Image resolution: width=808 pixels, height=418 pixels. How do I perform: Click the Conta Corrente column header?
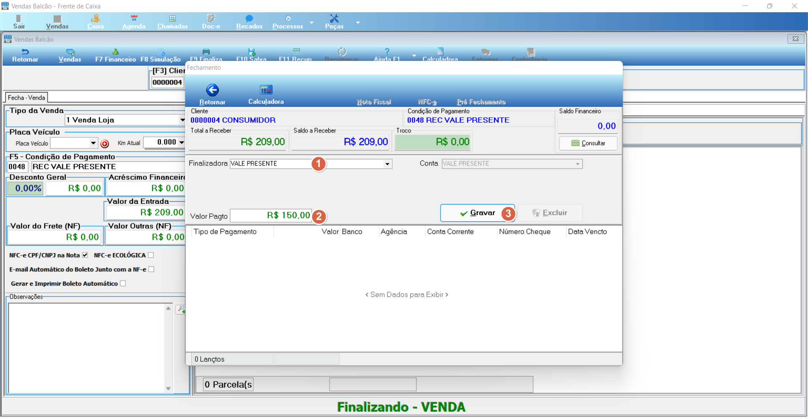[x=450, y=231]
